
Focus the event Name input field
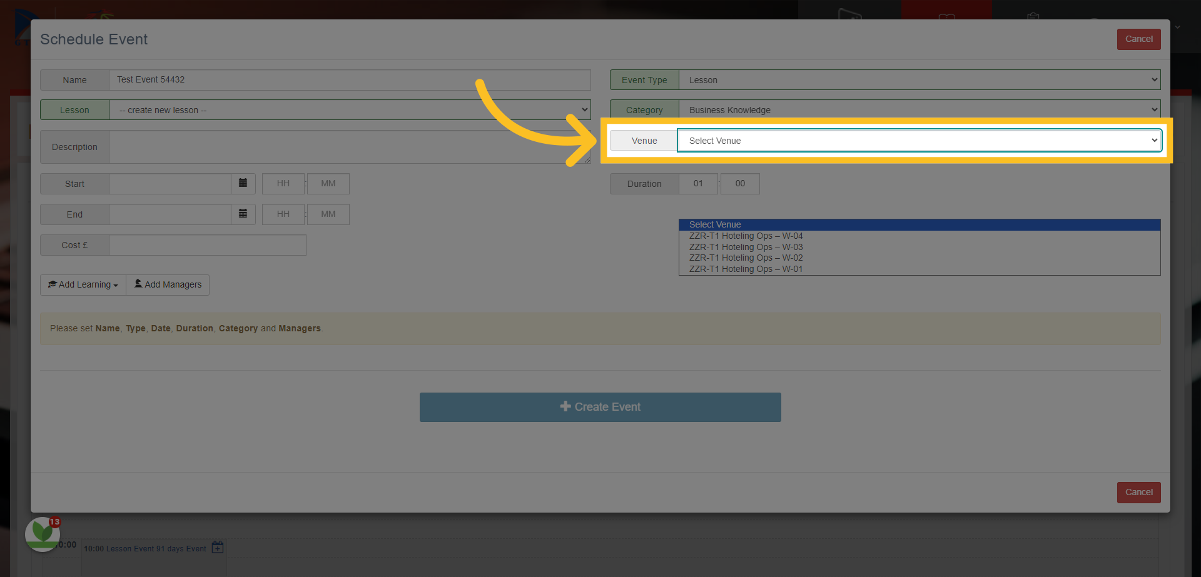pyautogui.click(x=350, y=80)
